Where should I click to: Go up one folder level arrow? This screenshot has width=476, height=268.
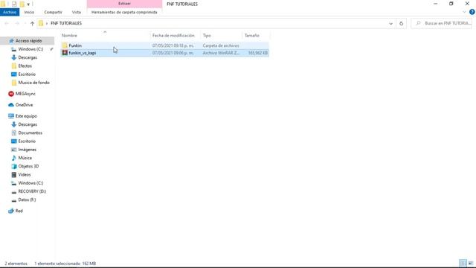[32, 23]
